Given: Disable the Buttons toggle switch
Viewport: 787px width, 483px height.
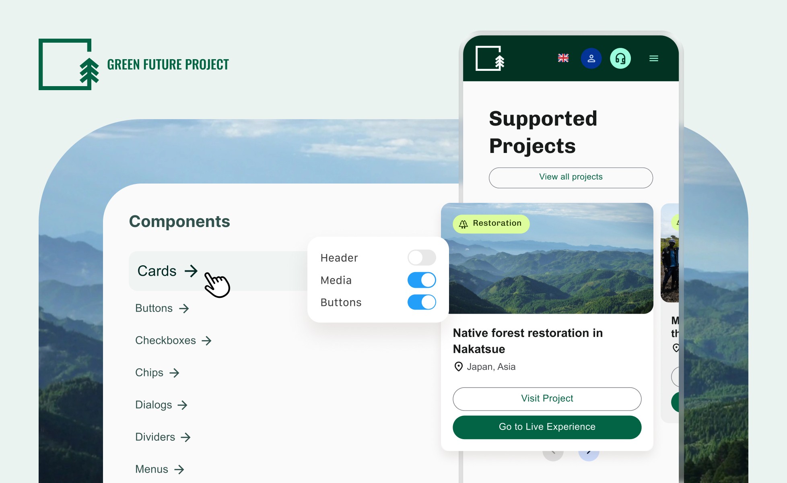Looking at the screenshot, I should click(x=422, y=302).
